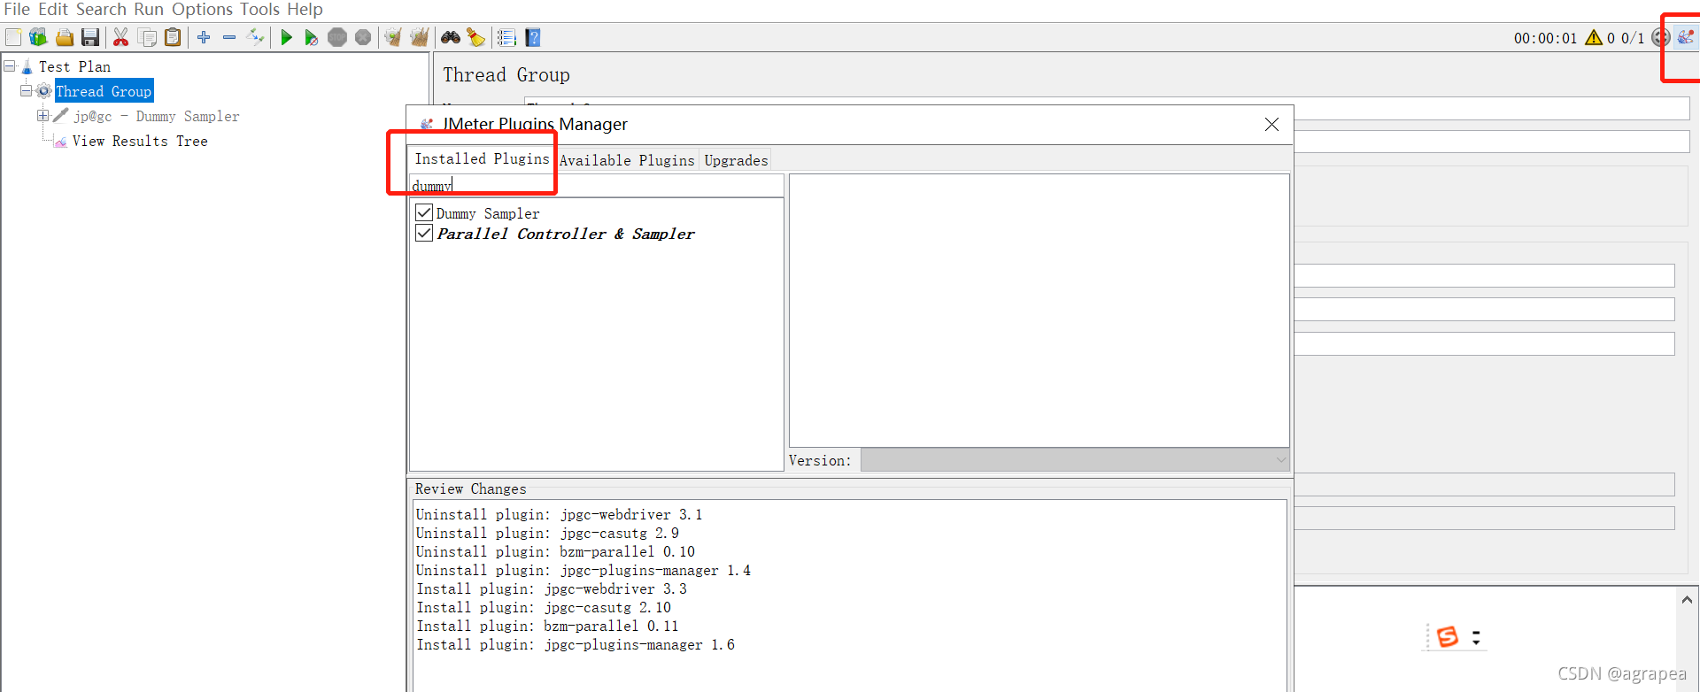Collapse the Thread Group tree node
Image resolution: width=1700 pixels, height=692 pixels.
pos(26,90)
